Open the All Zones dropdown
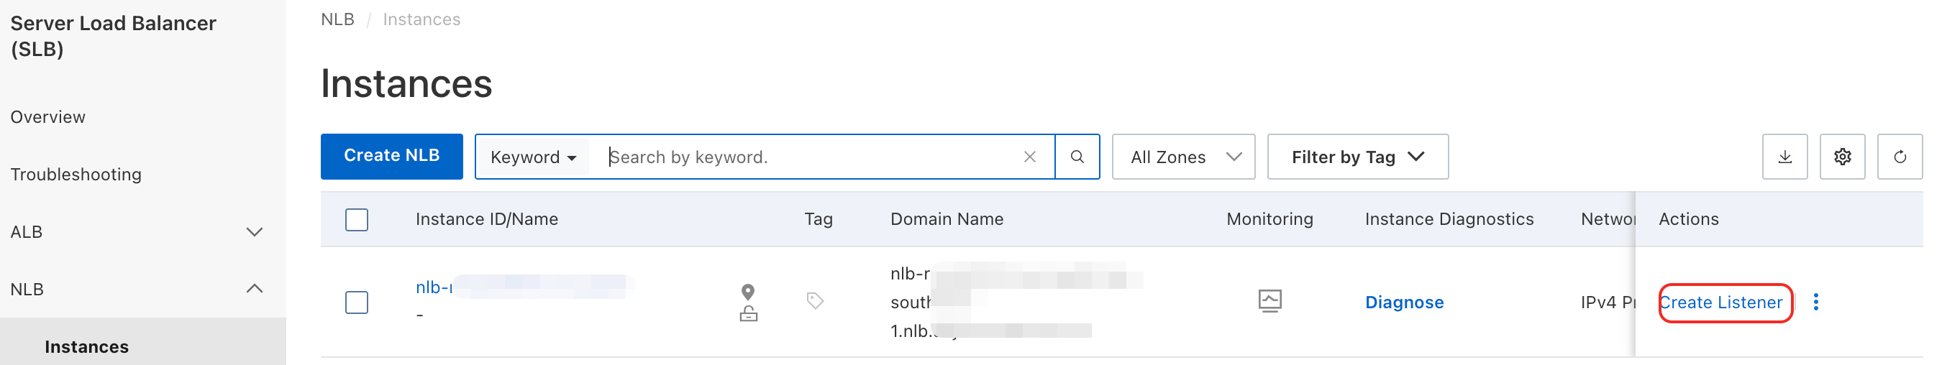 tap(1183, 157)
